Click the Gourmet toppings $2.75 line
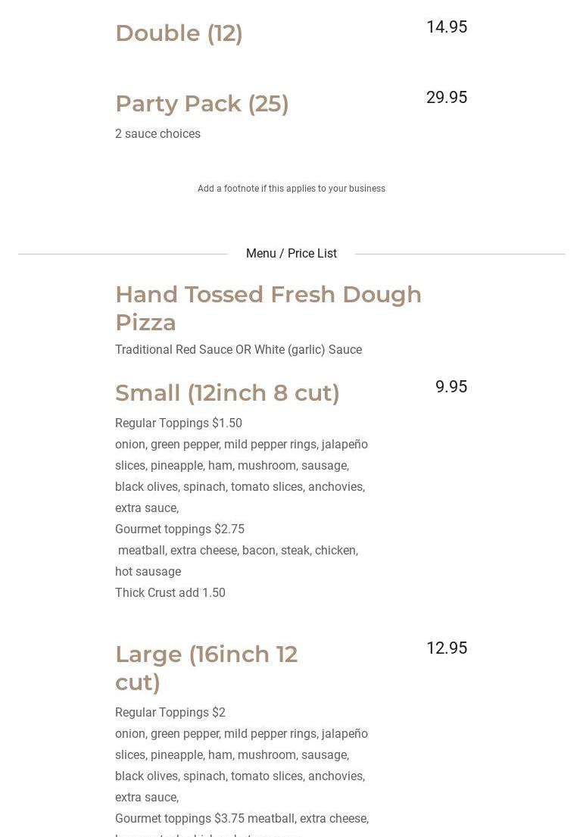 [x=179, y=529]
